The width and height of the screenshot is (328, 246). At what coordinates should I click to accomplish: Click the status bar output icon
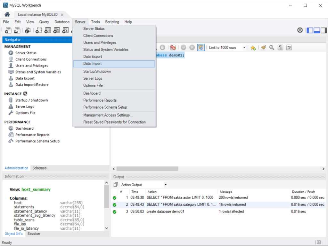319,242
